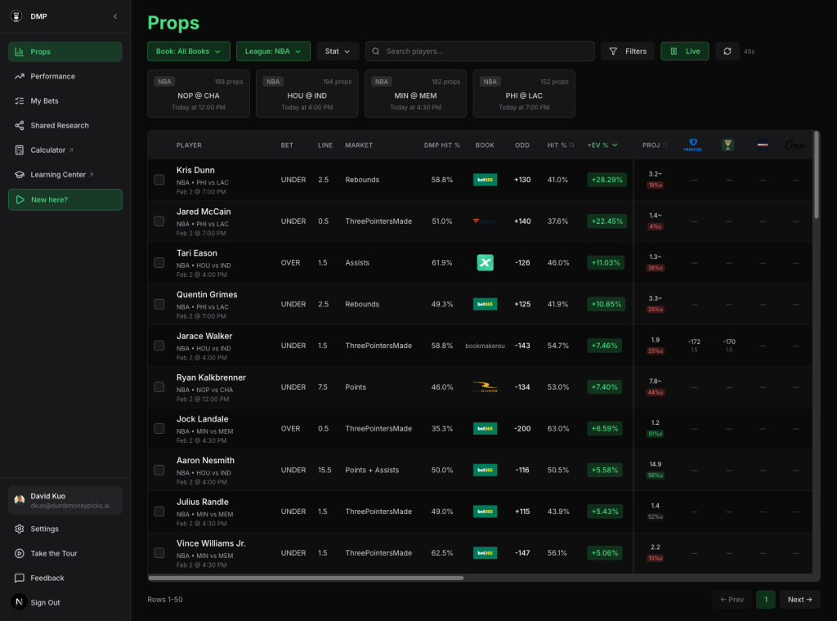The height and width of the screenshot is (621, 837).
Task: Collapse the sidebar with the chevron arrow
Action: pos(115,16)
